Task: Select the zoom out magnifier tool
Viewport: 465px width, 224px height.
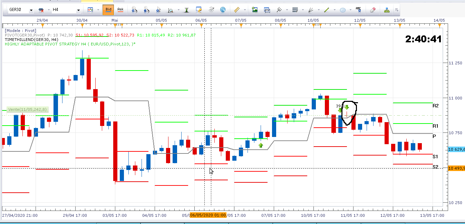Action: point(146,10)
